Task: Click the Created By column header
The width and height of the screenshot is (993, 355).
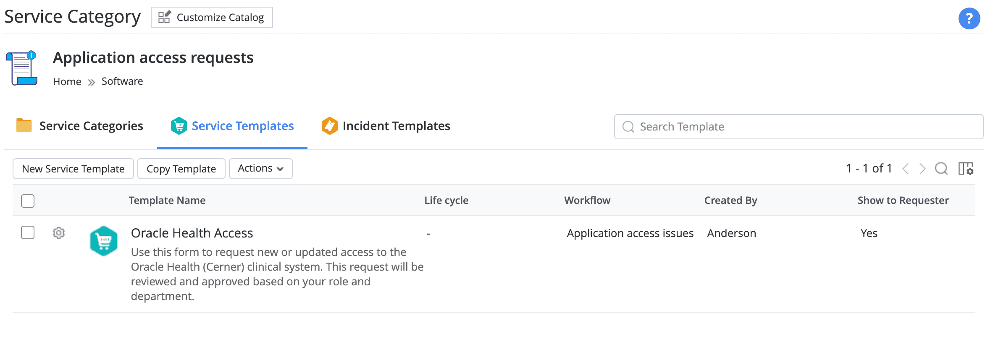Action: (731, 201)
